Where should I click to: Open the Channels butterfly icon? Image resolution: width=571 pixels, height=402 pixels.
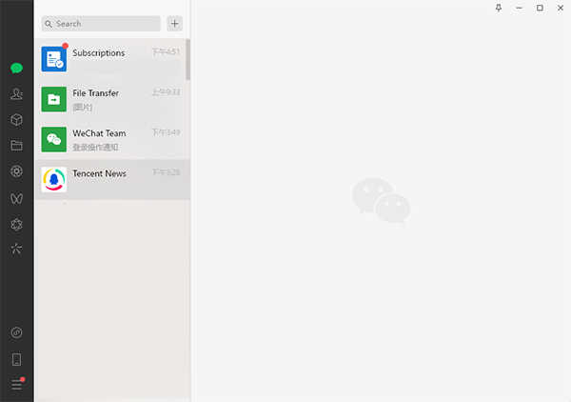[16, 198]
